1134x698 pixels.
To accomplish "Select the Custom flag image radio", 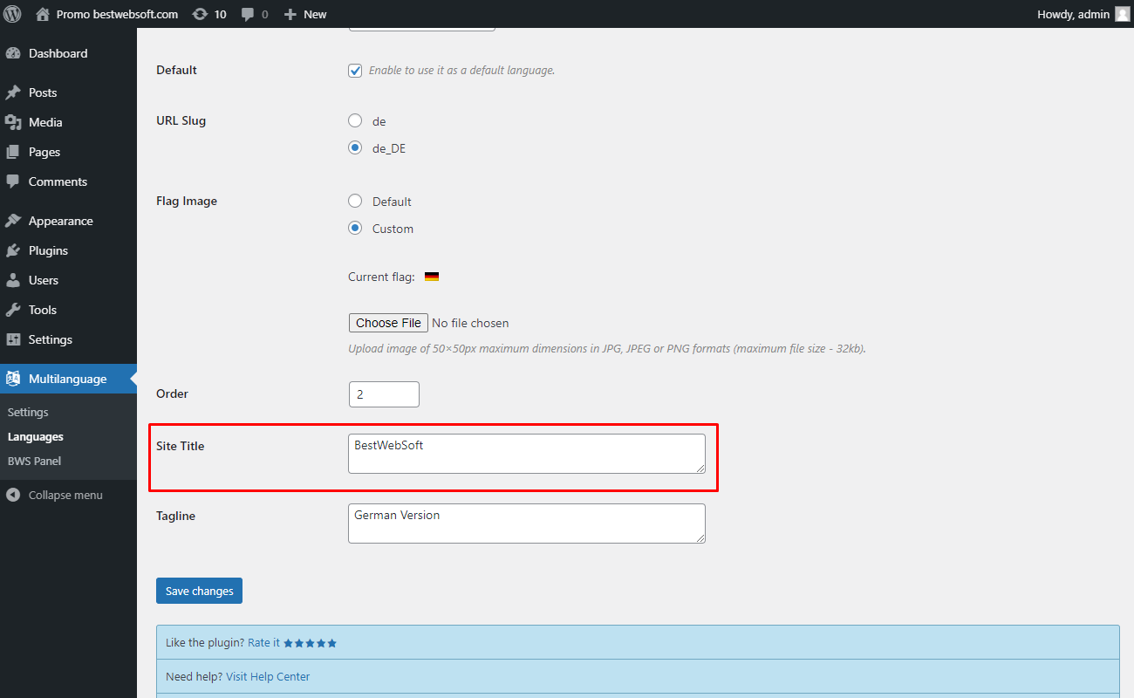I will point(355,228).
